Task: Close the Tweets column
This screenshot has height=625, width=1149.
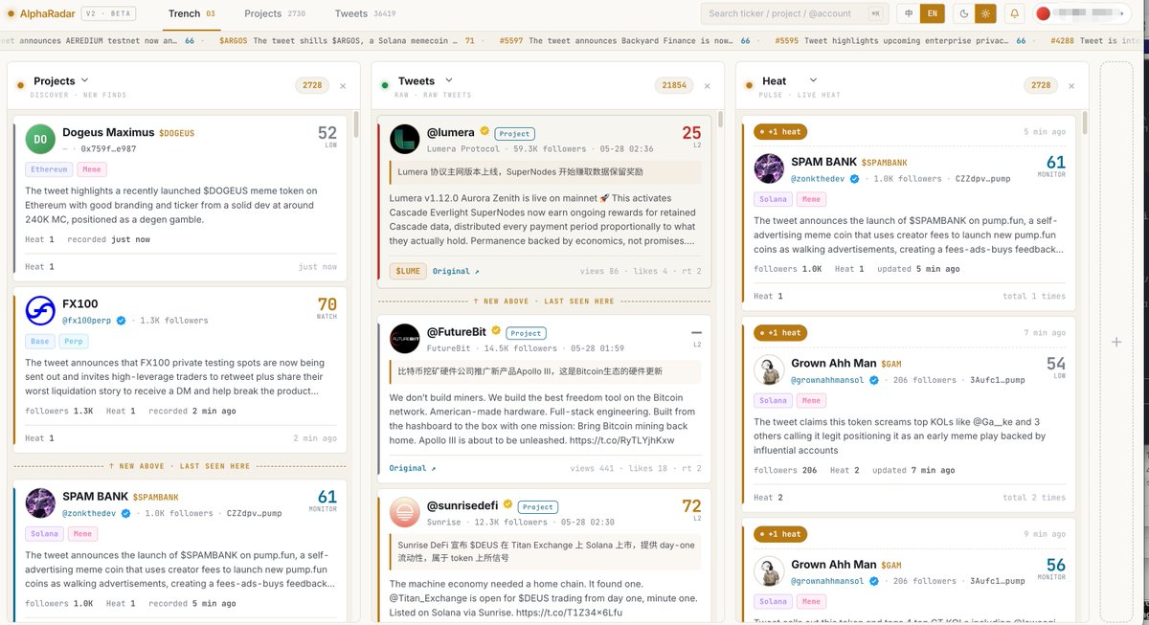Action: [x=708, y=86]
